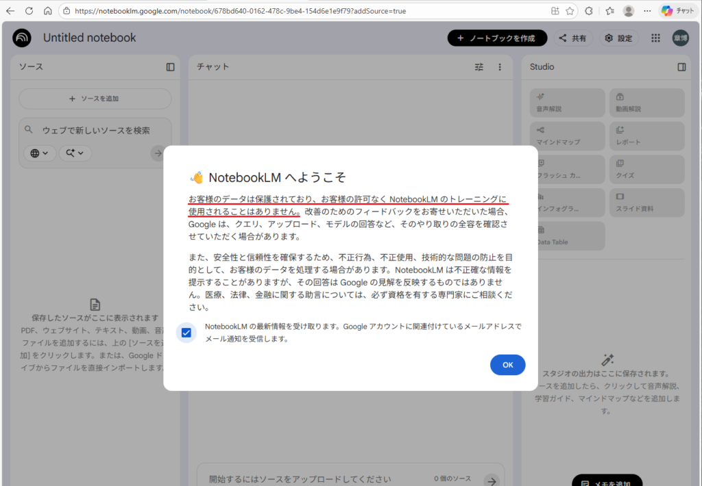Click the web source search field
Viewport: 702px width, 486px height.
coord(96,130)
